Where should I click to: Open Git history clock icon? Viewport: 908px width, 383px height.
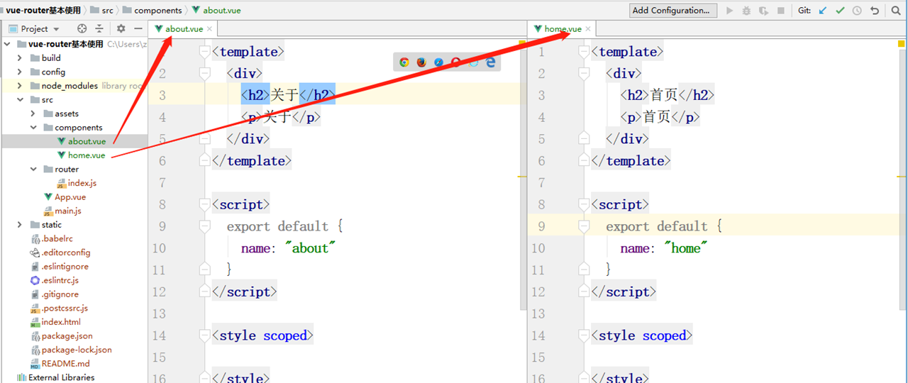click(x=857, y=11)
